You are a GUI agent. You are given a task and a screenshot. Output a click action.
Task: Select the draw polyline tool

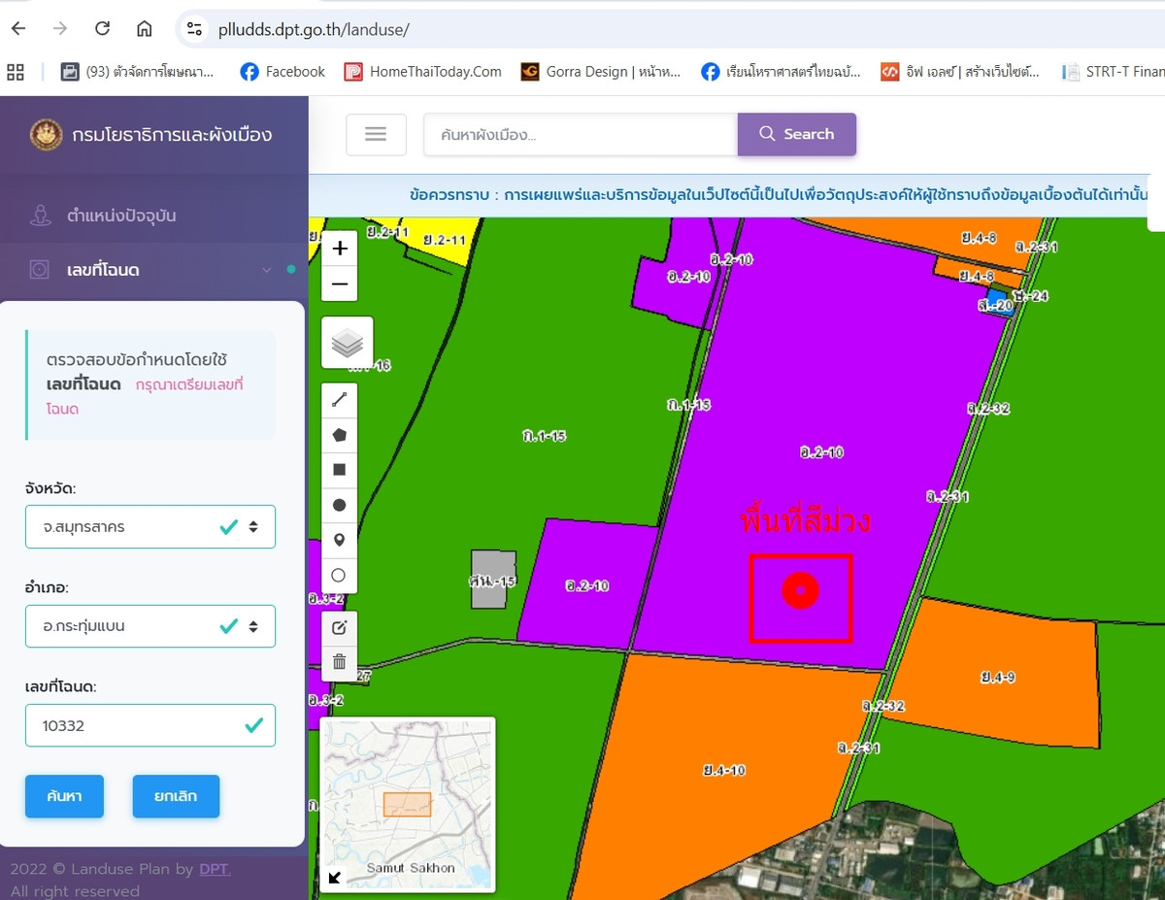click(339, 400)
